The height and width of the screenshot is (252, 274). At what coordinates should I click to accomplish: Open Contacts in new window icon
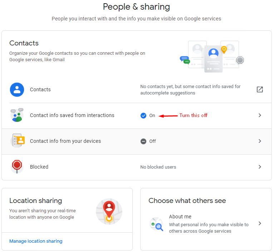(260, 89)
